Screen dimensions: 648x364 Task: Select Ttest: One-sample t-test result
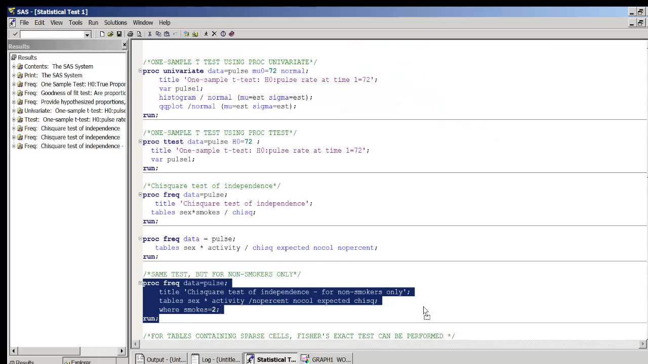[x=75, y=119]
